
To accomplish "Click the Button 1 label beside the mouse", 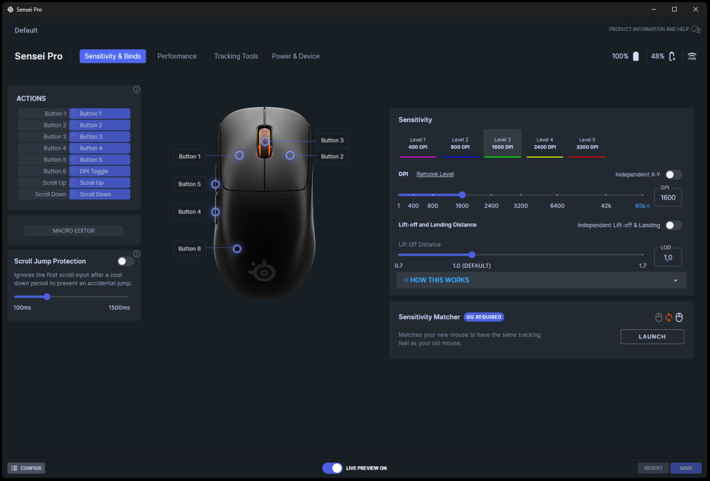I will pyautogui.click(x=189, y=157).
